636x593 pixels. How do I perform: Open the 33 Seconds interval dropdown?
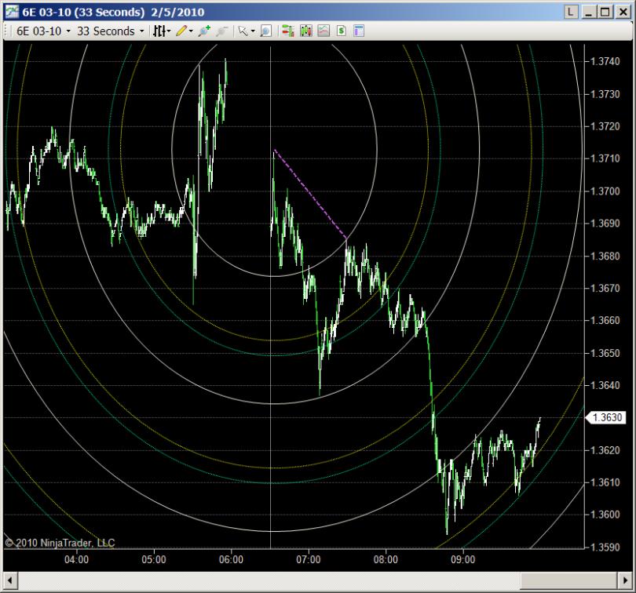tap(111, 31)
